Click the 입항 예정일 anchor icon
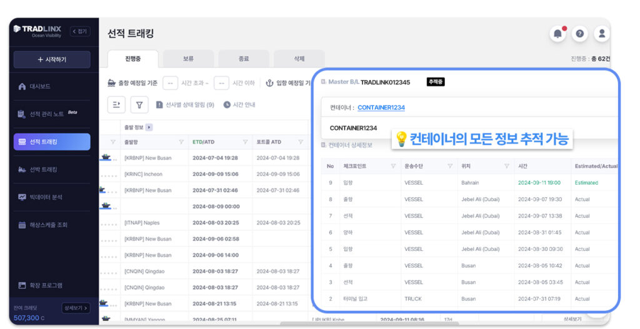The height and width of the screenshot is (329, 640). (269, 83)
